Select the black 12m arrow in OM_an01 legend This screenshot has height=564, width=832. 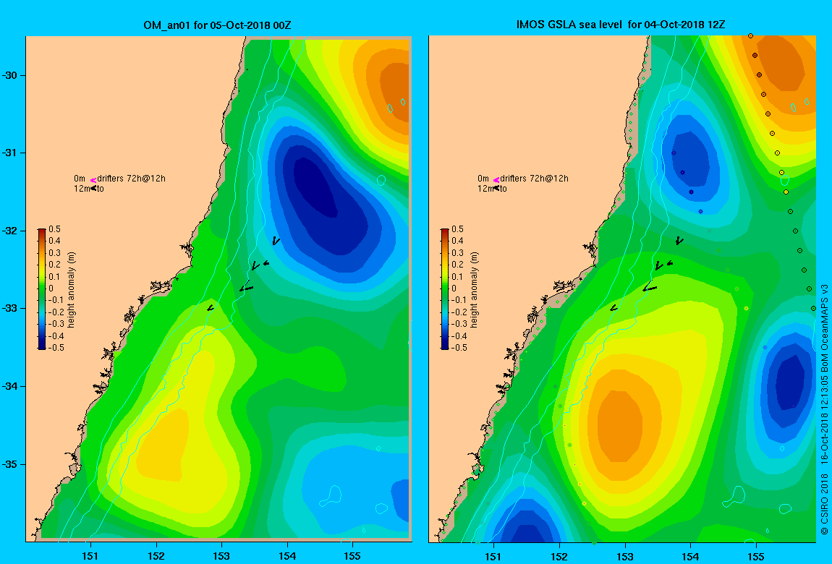click(x=93, y=188)
